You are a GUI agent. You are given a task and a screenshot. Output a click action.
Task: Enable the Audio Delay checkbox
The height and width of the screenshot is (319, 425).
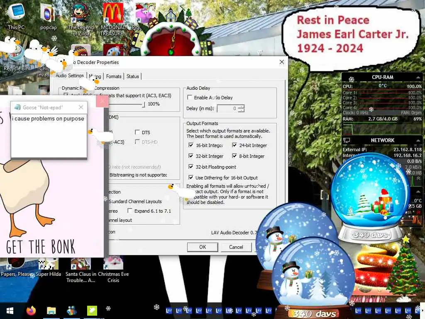(190, 97)
